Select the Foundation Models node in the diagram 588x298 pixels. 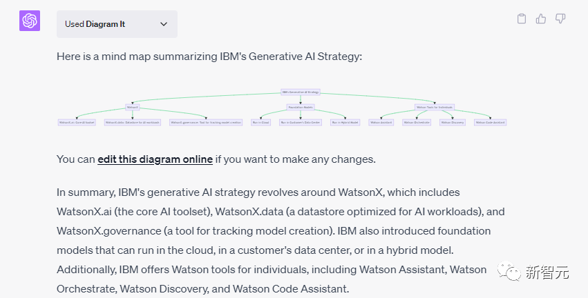pos(301,107)
